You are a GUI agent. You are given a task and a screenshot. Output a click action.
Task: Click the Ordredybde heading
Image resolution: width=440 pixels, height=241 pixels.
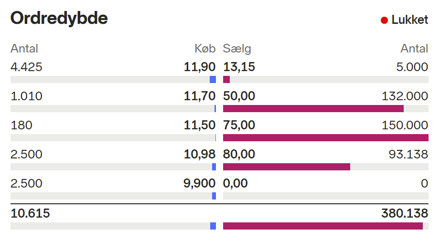(59, 18)
